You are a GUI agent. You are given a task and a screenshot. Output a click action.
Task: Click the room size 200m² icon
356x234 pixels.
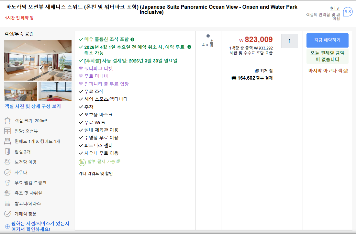click(x=7, y=121)
